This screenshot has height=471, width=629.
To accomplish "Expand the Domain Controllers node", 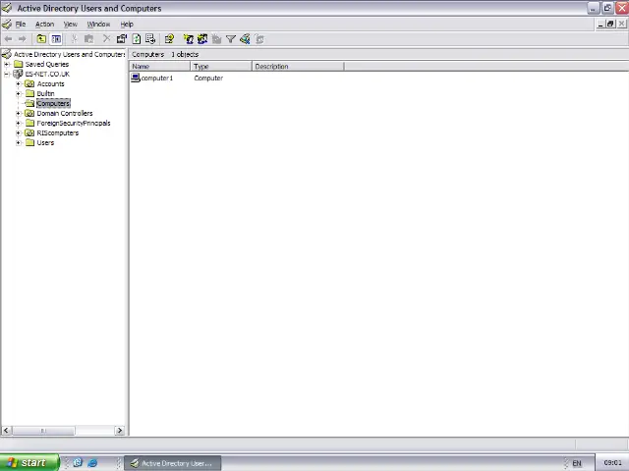I will click(18, 114).
